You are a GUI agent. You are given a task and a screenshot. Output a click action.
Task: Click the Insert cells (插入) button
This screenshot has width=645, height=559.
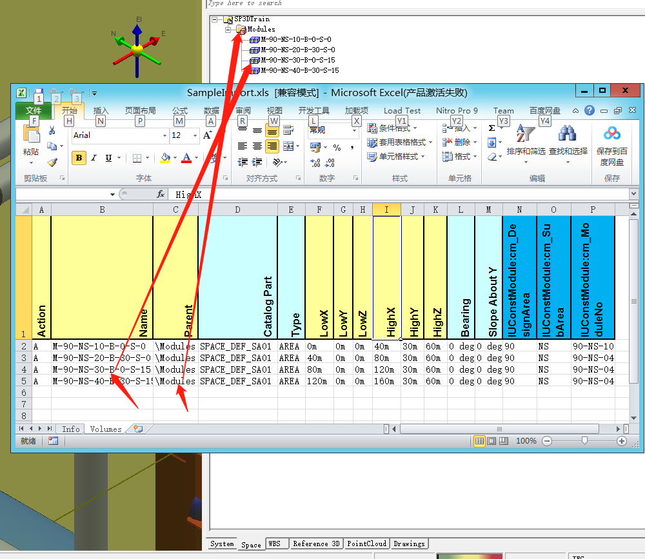click(x=459, y=128)
